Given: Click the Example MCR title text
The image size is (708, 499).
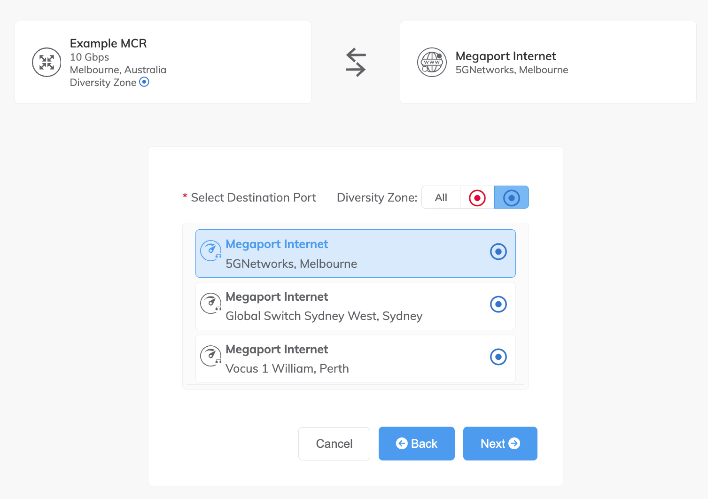Looking at the screenshot, I should (108, 43).
